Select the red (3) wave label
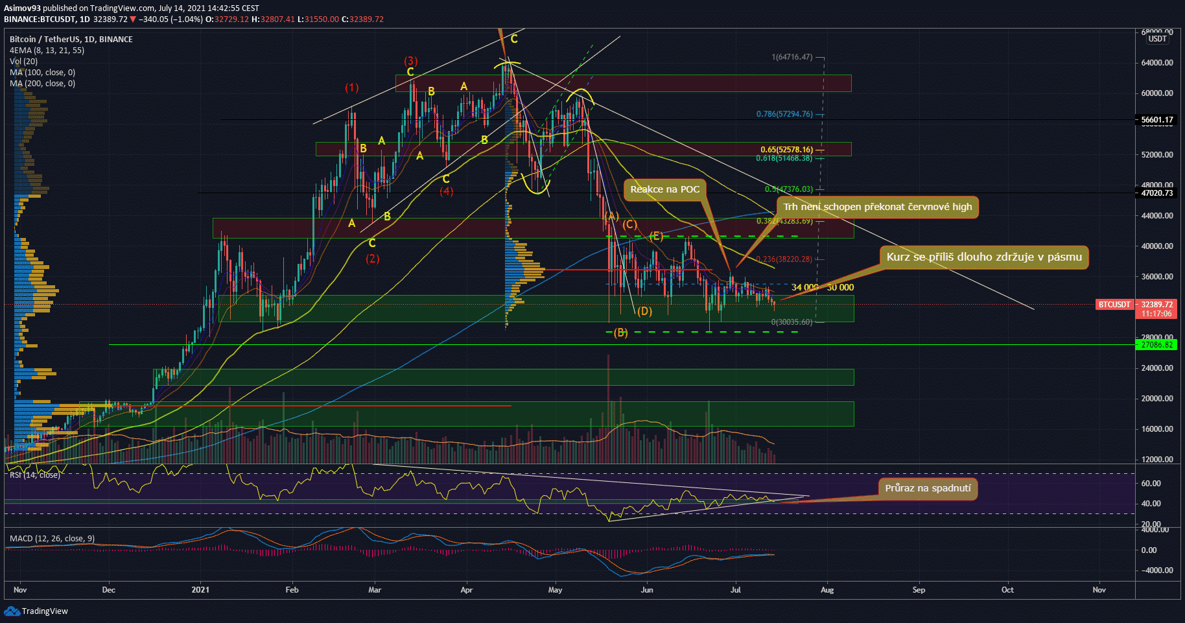This screenshot has height=623, width=1185. tap(410, 61)
